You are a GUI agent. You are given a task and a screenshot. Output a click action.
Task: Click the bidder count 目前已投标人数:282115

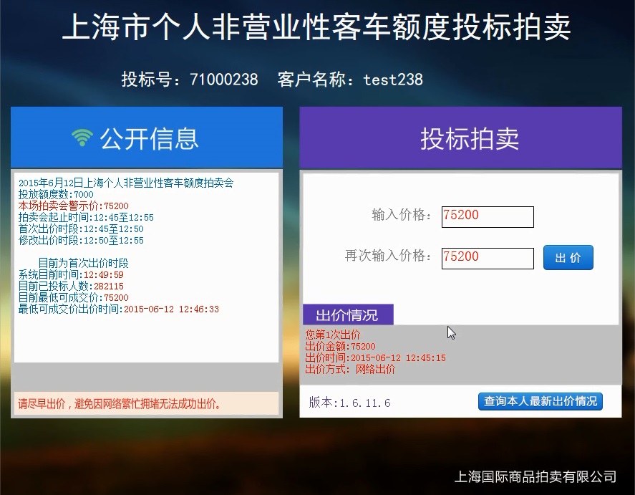click(71, 286)
